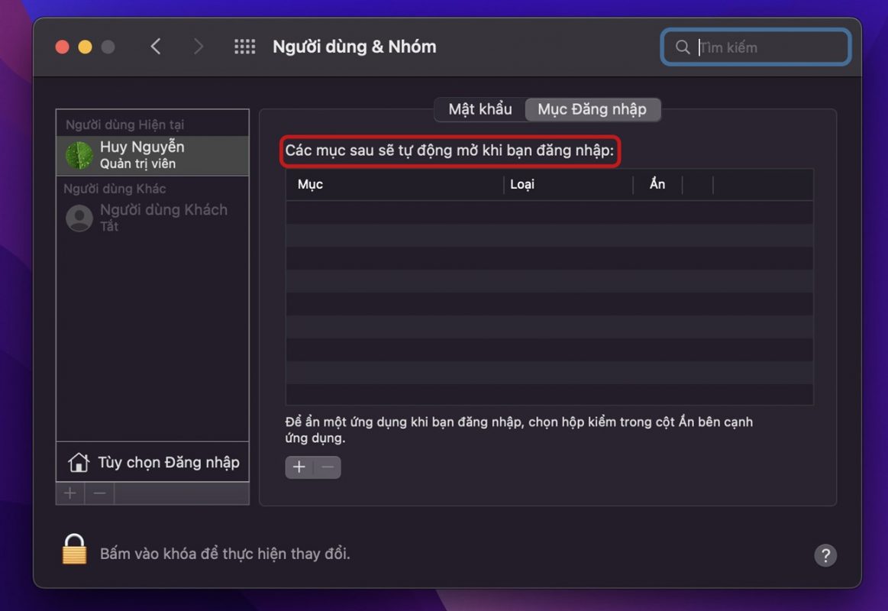Screen dimensions: 888x611
Task: Select the Mục Đăng nhập tab
Action: coord(592,109)
